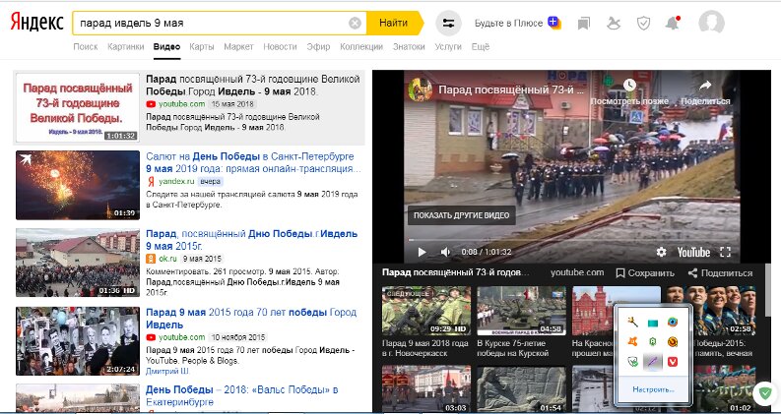Open the user profile avatar
The height and width of the screenshot is (414, 781).
pos(711,23)
